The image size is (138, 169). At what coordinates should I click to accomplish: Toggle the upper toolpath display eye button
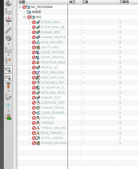pos(8,69)
